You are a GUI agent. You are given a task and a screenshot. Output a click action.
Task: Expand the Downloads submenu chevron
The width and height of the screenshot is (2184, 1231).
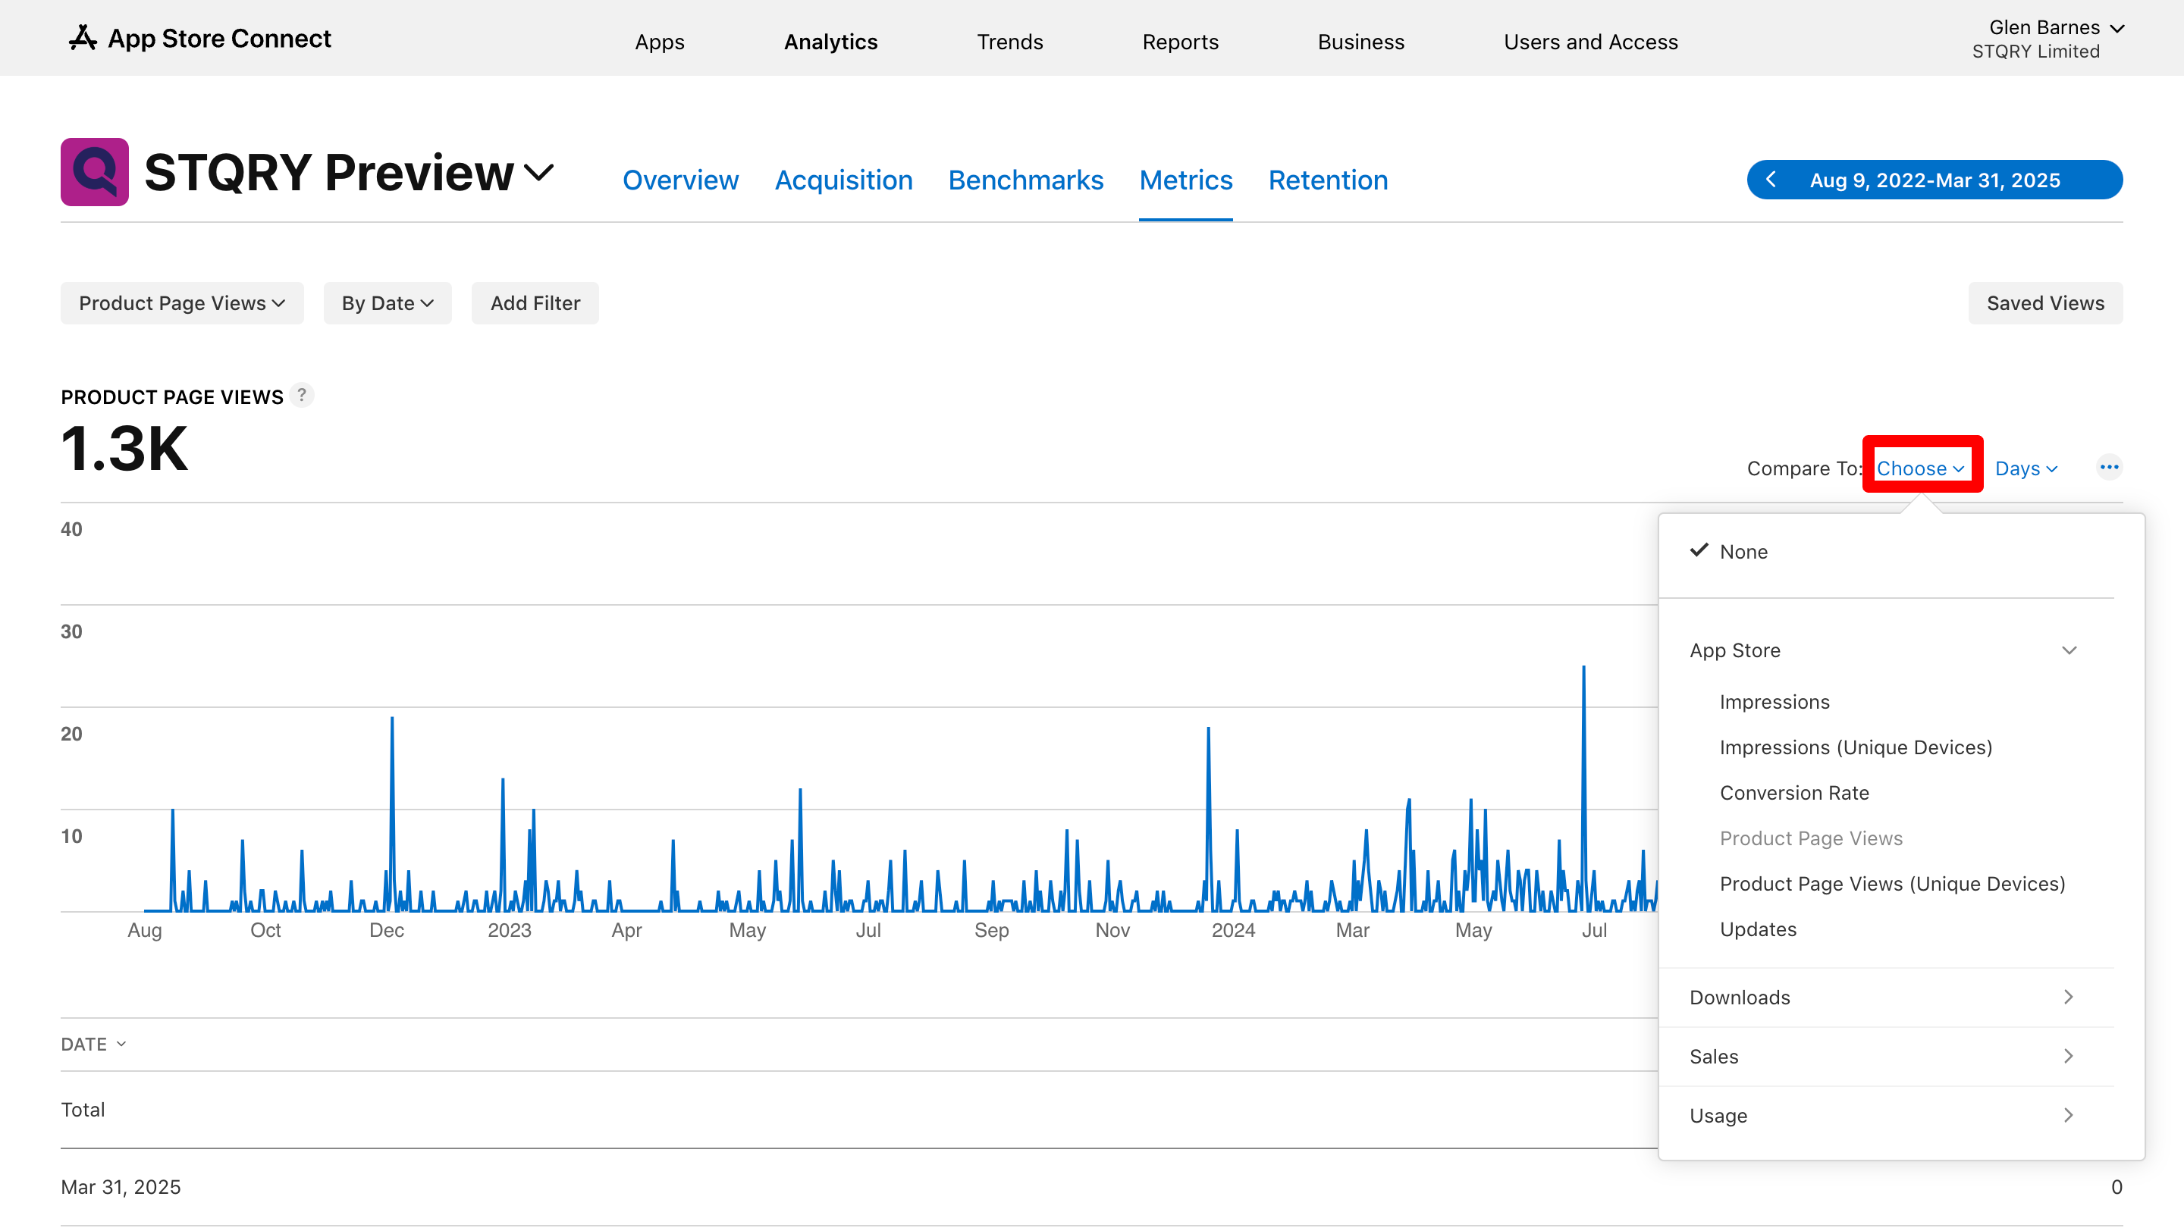pyautogui.click(x=2068, y=996)
